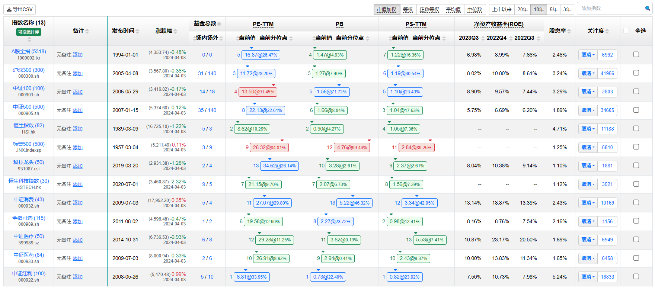Click red PB value 4.76@99.44%
This screenshot has width=655, height=289.
pos(352,147)
